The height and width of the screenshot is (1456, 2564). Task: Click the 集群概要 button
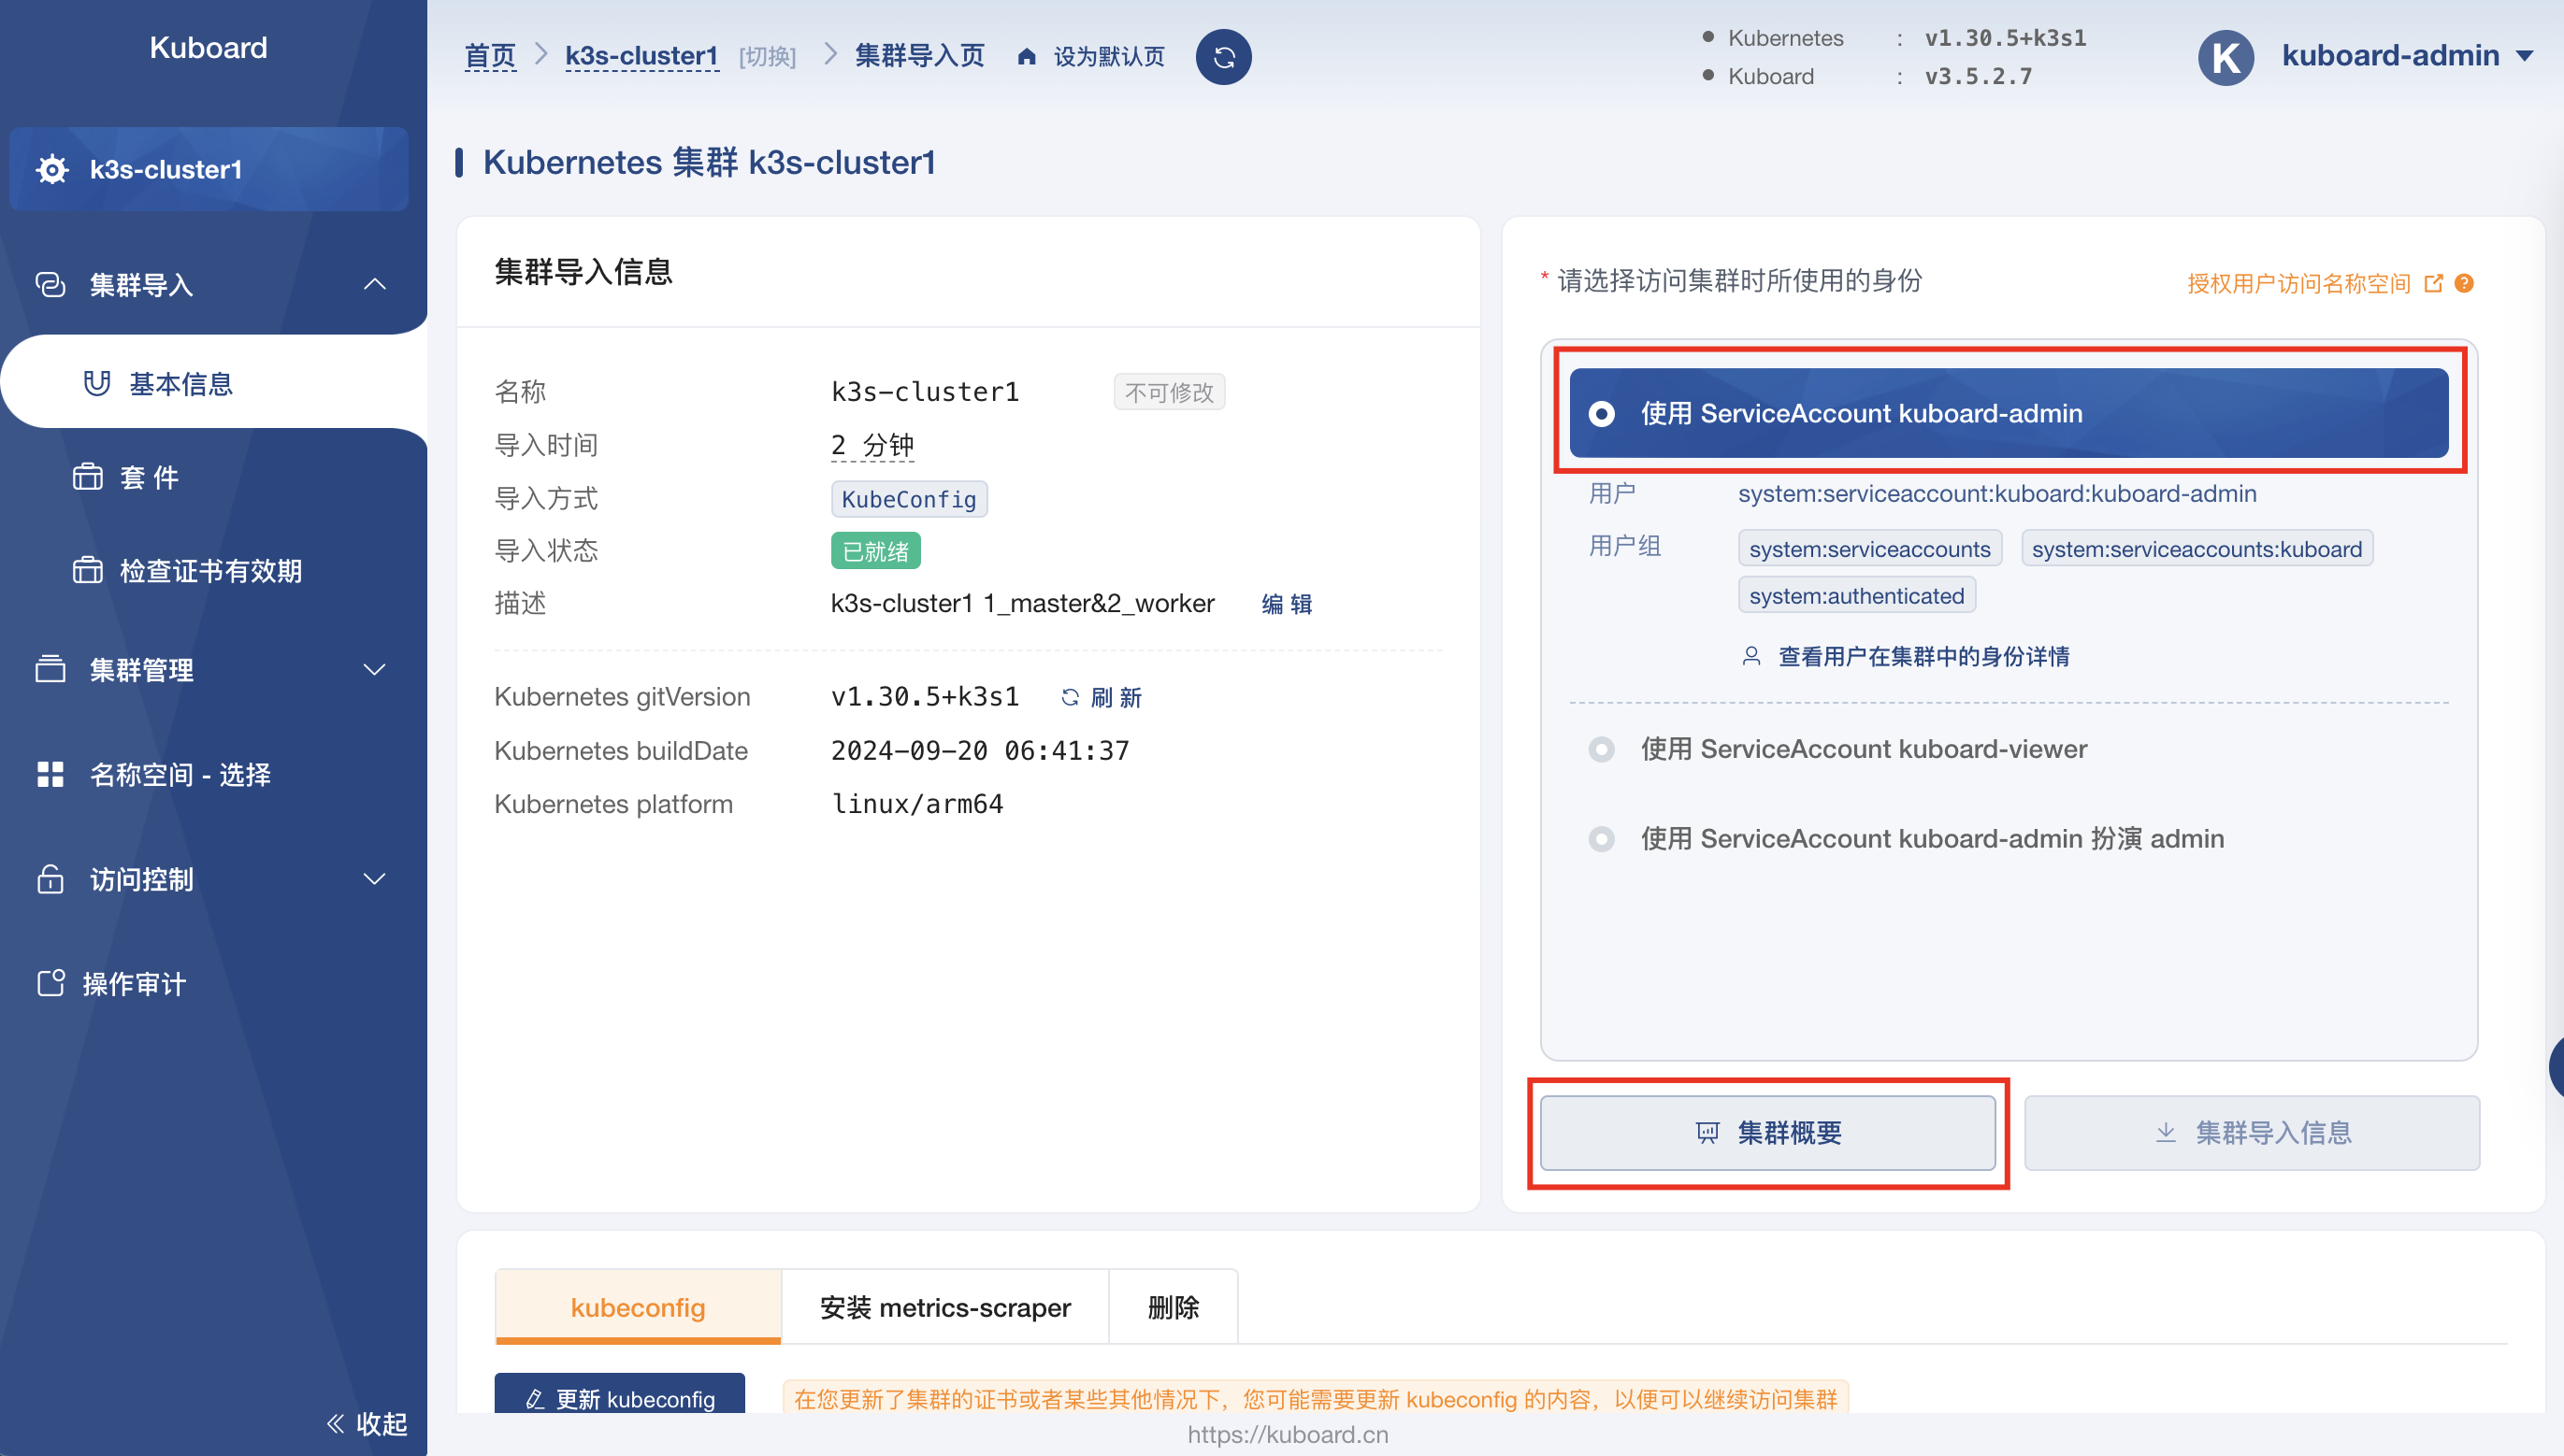point(1767,1132)
